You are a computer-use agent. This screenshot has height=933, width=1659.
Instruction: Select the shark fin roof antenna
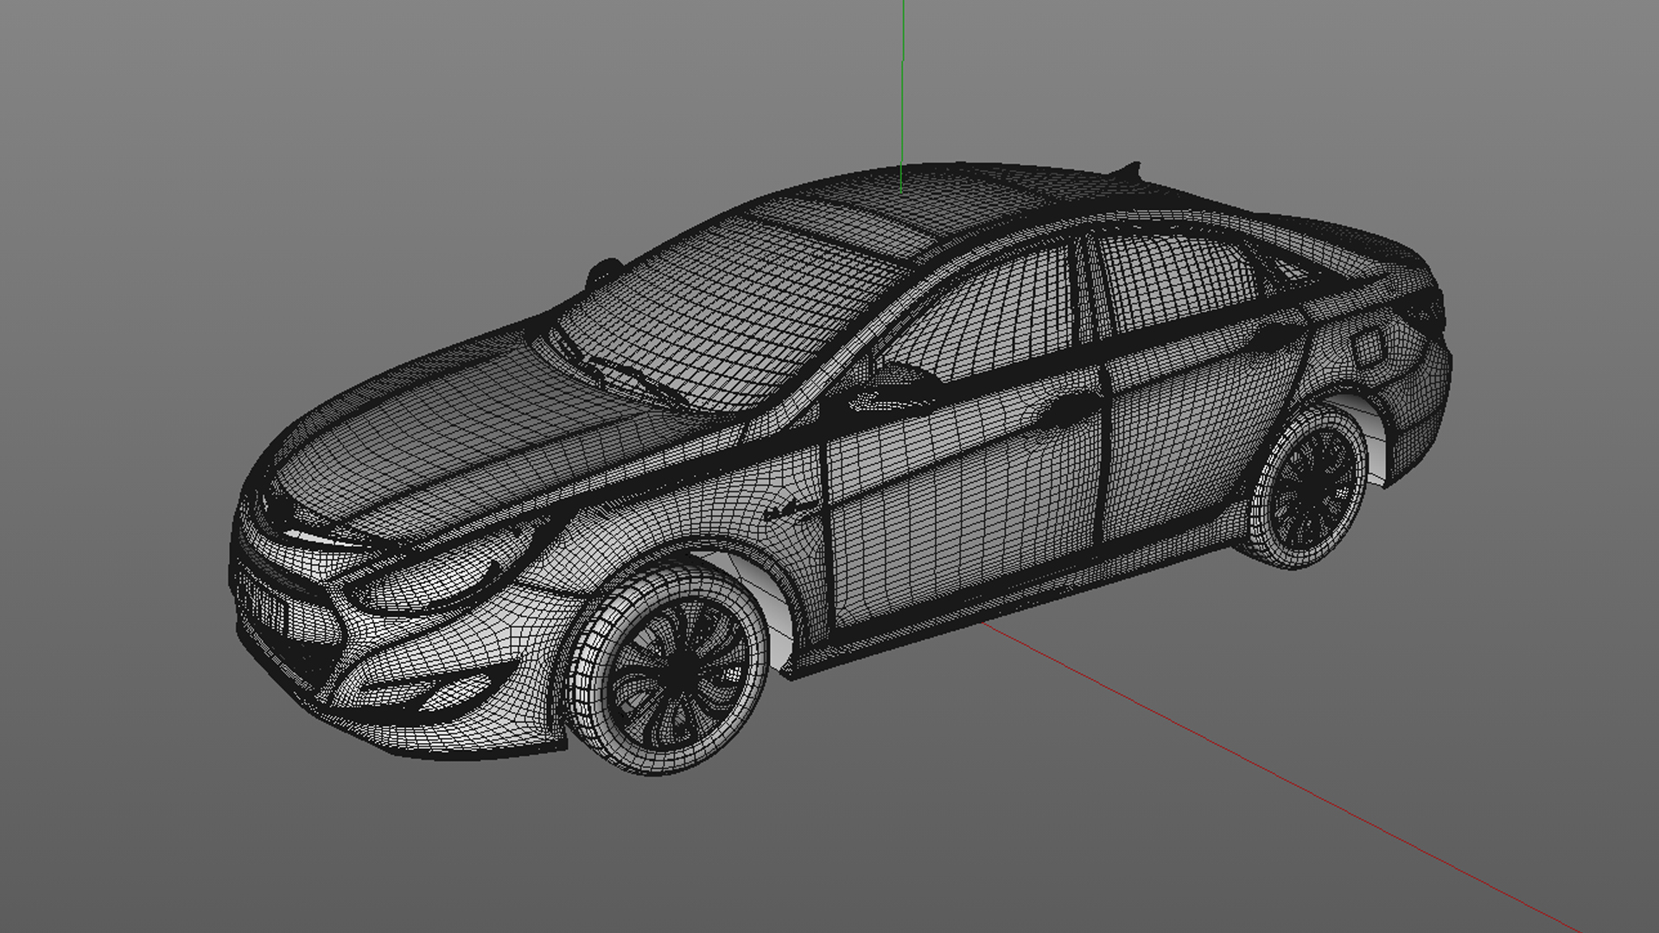tap(1130, 169)
